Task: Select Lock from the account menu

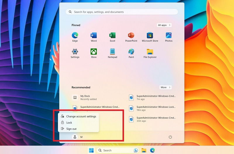Action: pyautogui.click(x=78, y=123)
